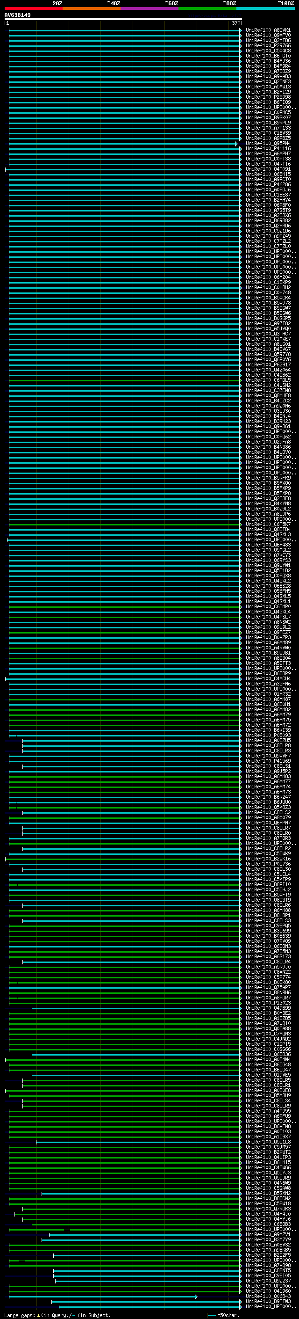Click the arrowhead ending the UniRef100_Q95PN4 bar
This screenshot has height=1319, width=299.
click(x=237, y=144)
